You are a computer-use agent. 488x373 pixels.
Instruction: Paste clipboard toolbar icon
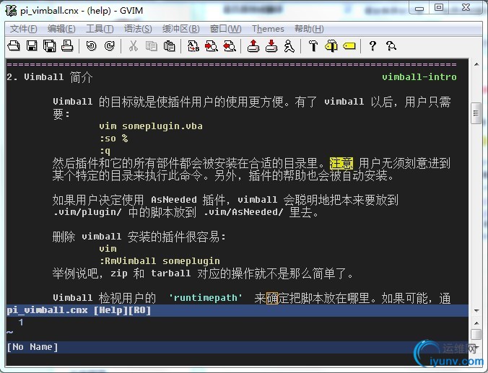coord(170,46)
